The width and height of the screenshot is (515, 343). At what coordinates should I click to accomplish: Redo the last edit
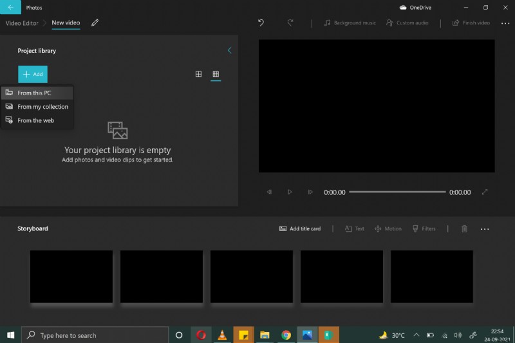click(290, 23)
